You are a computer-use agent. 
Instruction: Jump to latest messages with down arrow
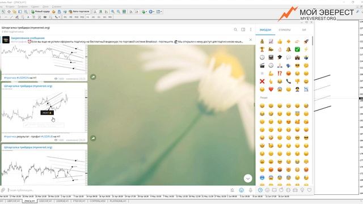pos(248,178)
